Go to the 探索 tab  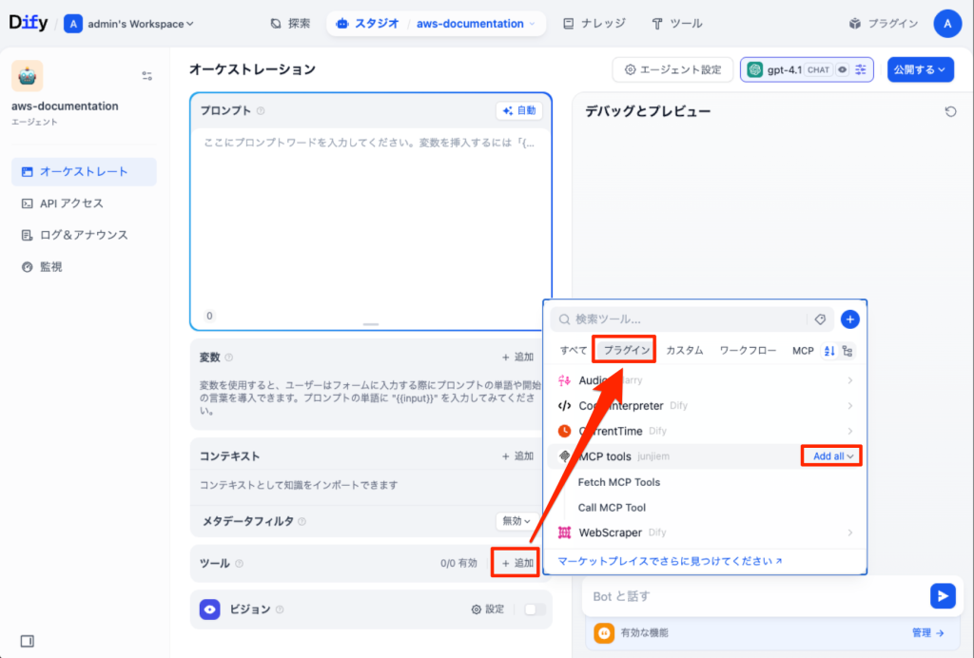pos(290,24)
